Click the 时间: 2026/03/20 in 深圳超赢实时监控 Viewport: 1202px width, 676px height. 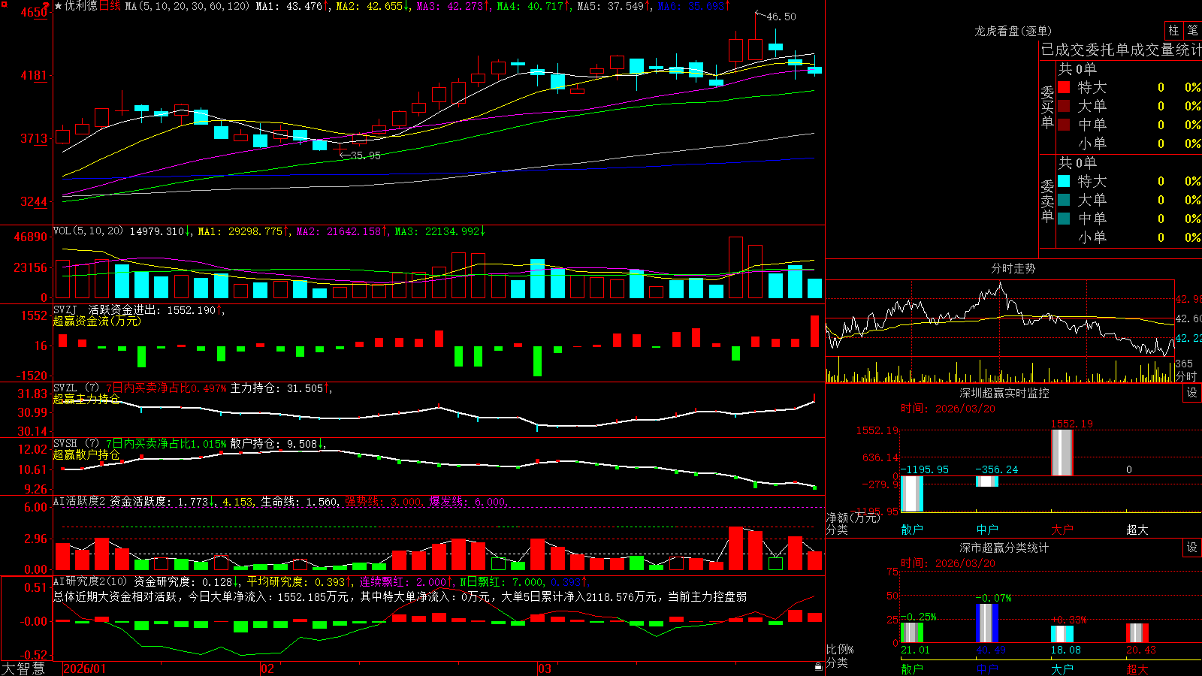click(x=948, y=409)
